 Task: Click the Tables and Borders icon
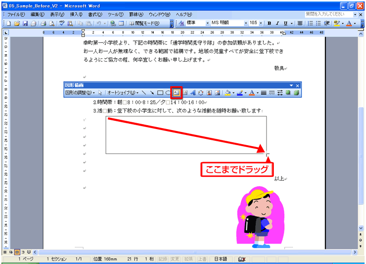(121, 23)
